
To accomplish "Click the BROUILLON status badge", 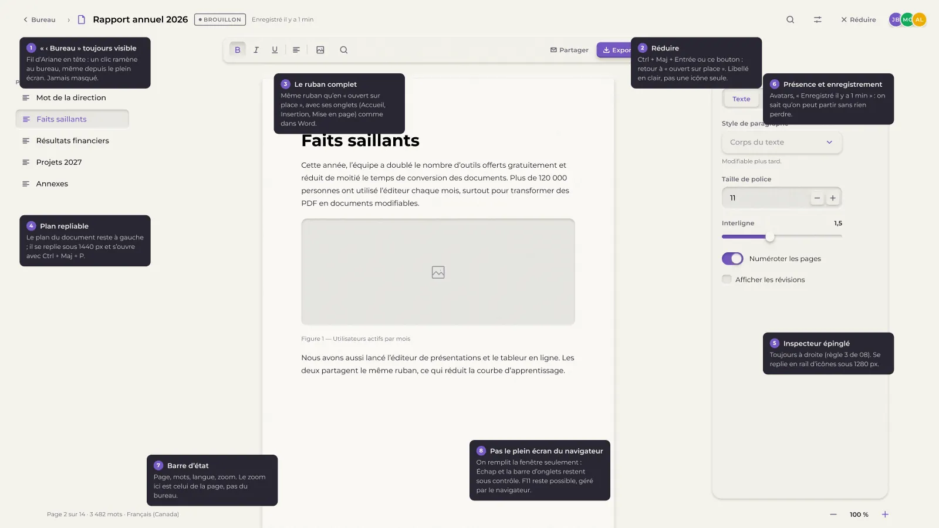I will pos(220,19).
